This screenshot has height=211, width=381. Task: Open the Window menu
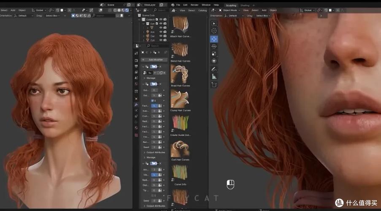206,5
